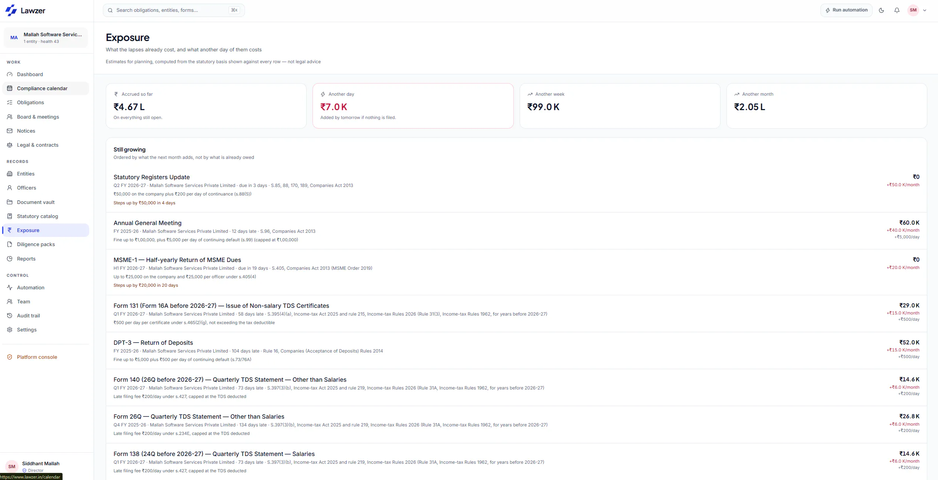Open the Statutory Registers Update row
This screenshot has height=480, width=938.
pyautogui.click(x=516, y=190)
